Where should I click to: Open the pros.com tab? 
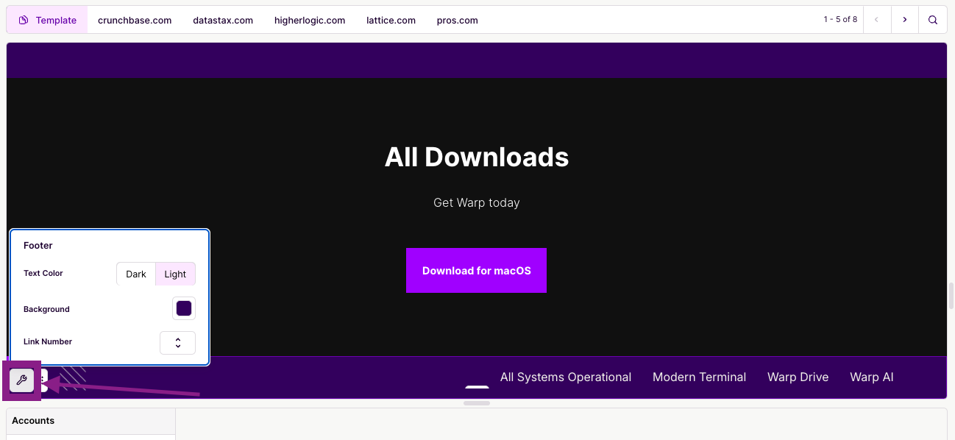click(457, 20)
